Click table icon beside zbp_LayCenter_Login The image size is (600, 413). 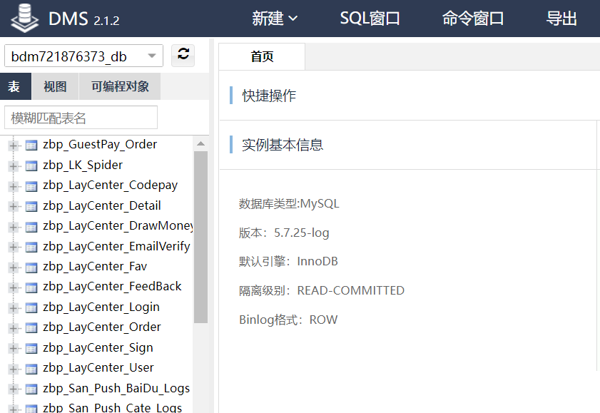point(31,308)
